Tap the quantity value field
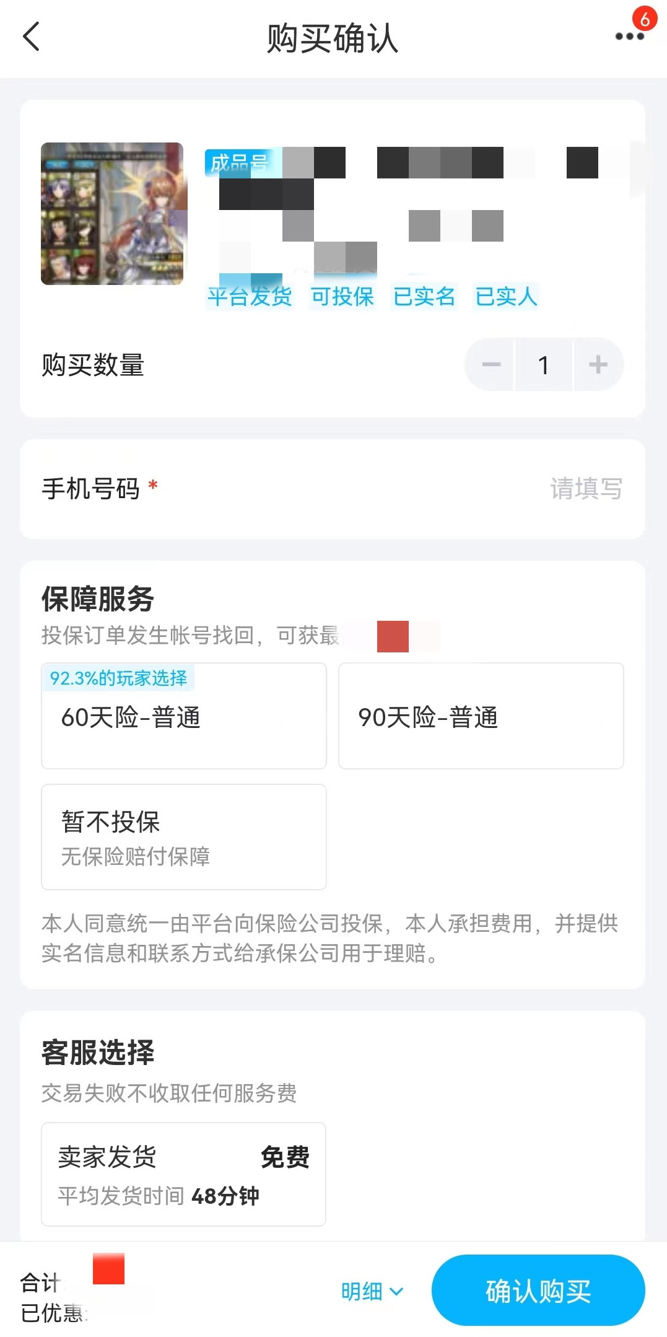The width and height of the screenshot is (667, 1337). point(544,365)
